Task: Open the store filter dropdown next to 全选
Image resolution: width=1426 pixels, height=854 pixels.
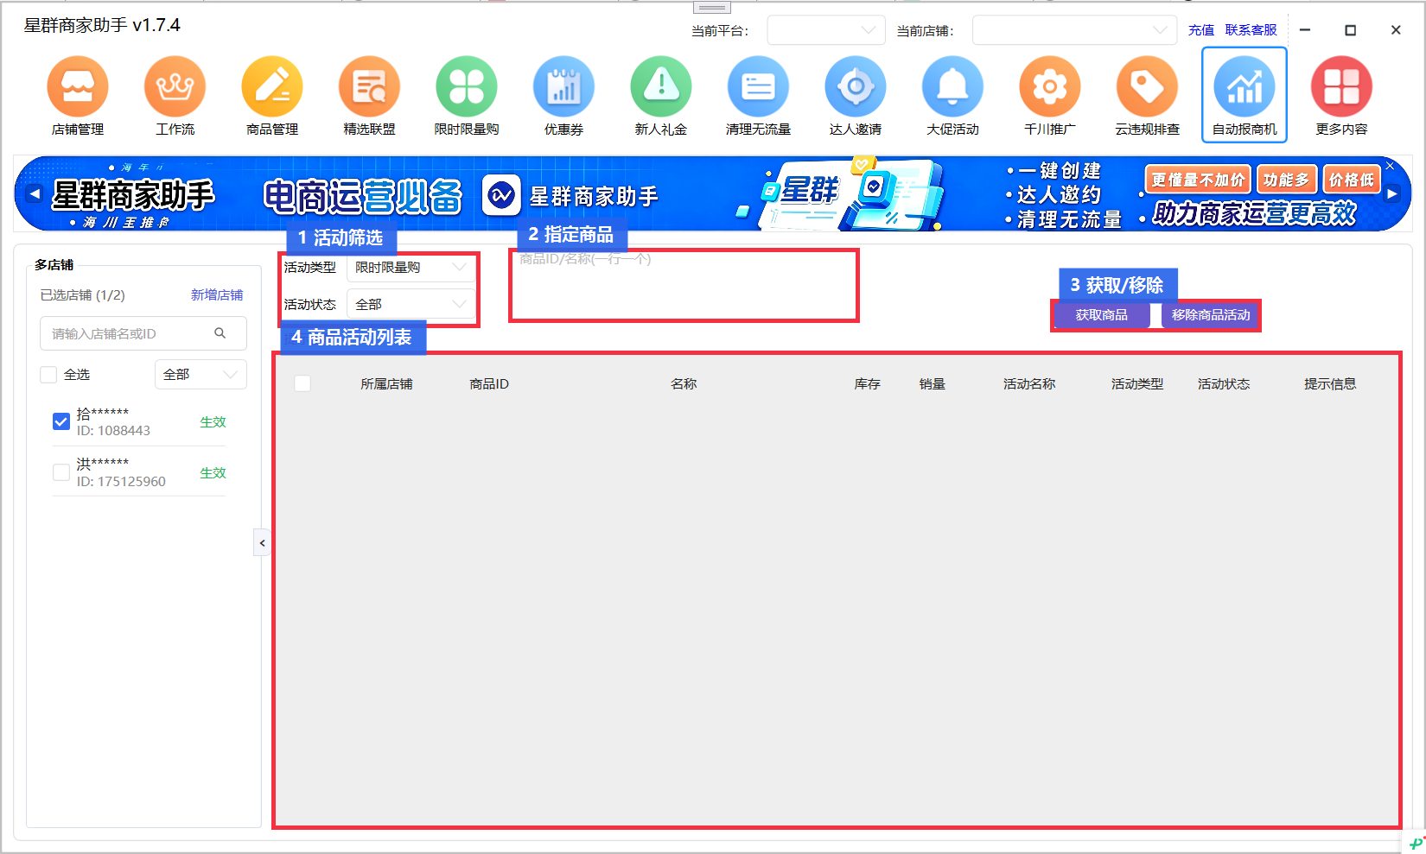Action: click(x=201, y=375)
